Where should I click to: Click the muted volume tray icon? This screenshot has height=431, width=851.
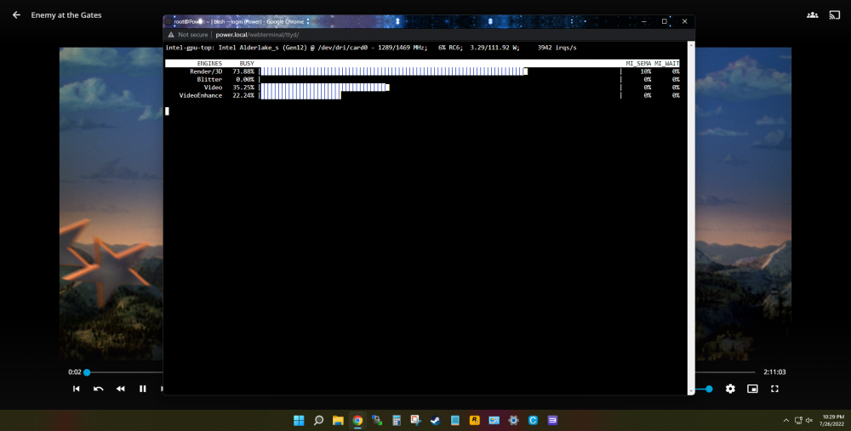pos(809,420)
